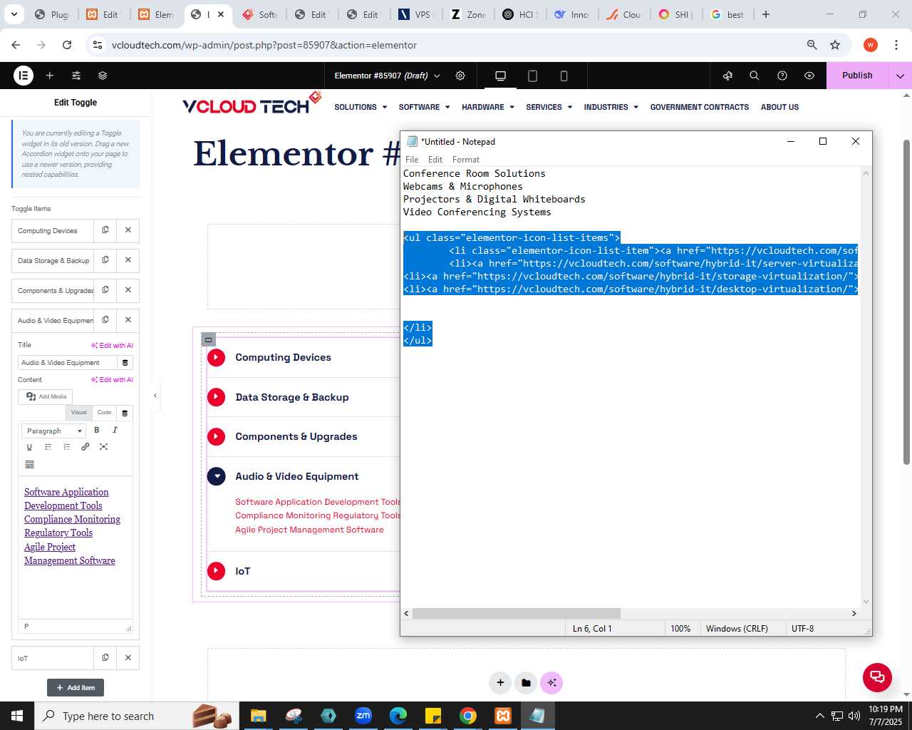Click the Add Item button
Screen dimensions: 912x730
click(76, 687)
